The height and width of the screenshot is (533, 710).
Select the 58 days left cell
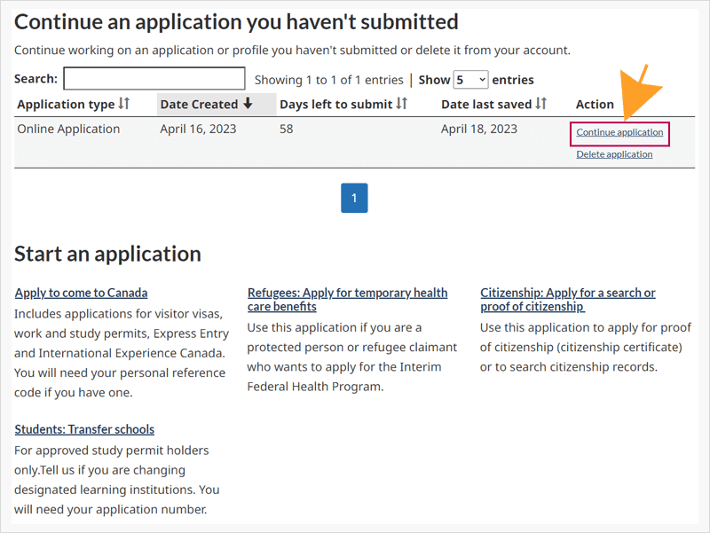tap(286, 129)
